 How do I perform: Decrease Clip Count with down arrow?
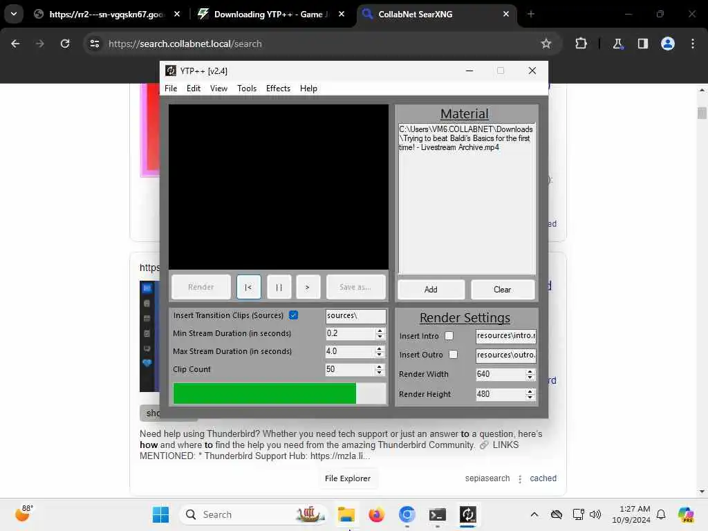pos(380,373)
